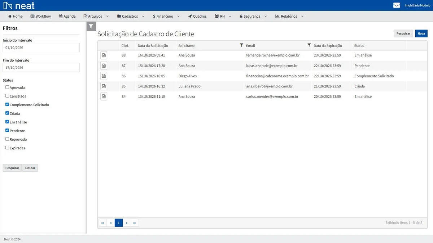Clear filters with the Limpar button
The image size is (433, 243).
click(30, 168)
